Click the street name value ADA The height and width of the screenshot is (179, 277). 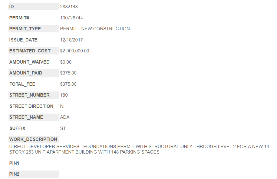[65, 117]
